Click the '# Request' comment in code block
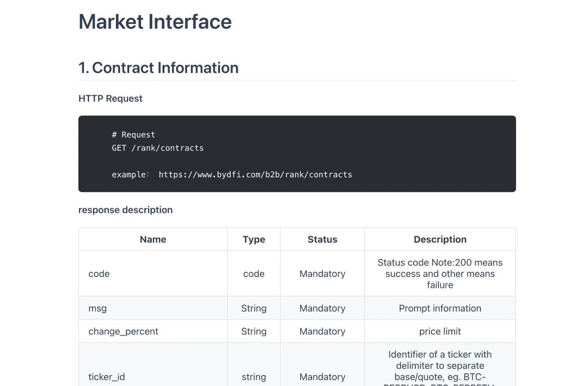Screen dimensions: 582x386 click(x=133, y=135)
